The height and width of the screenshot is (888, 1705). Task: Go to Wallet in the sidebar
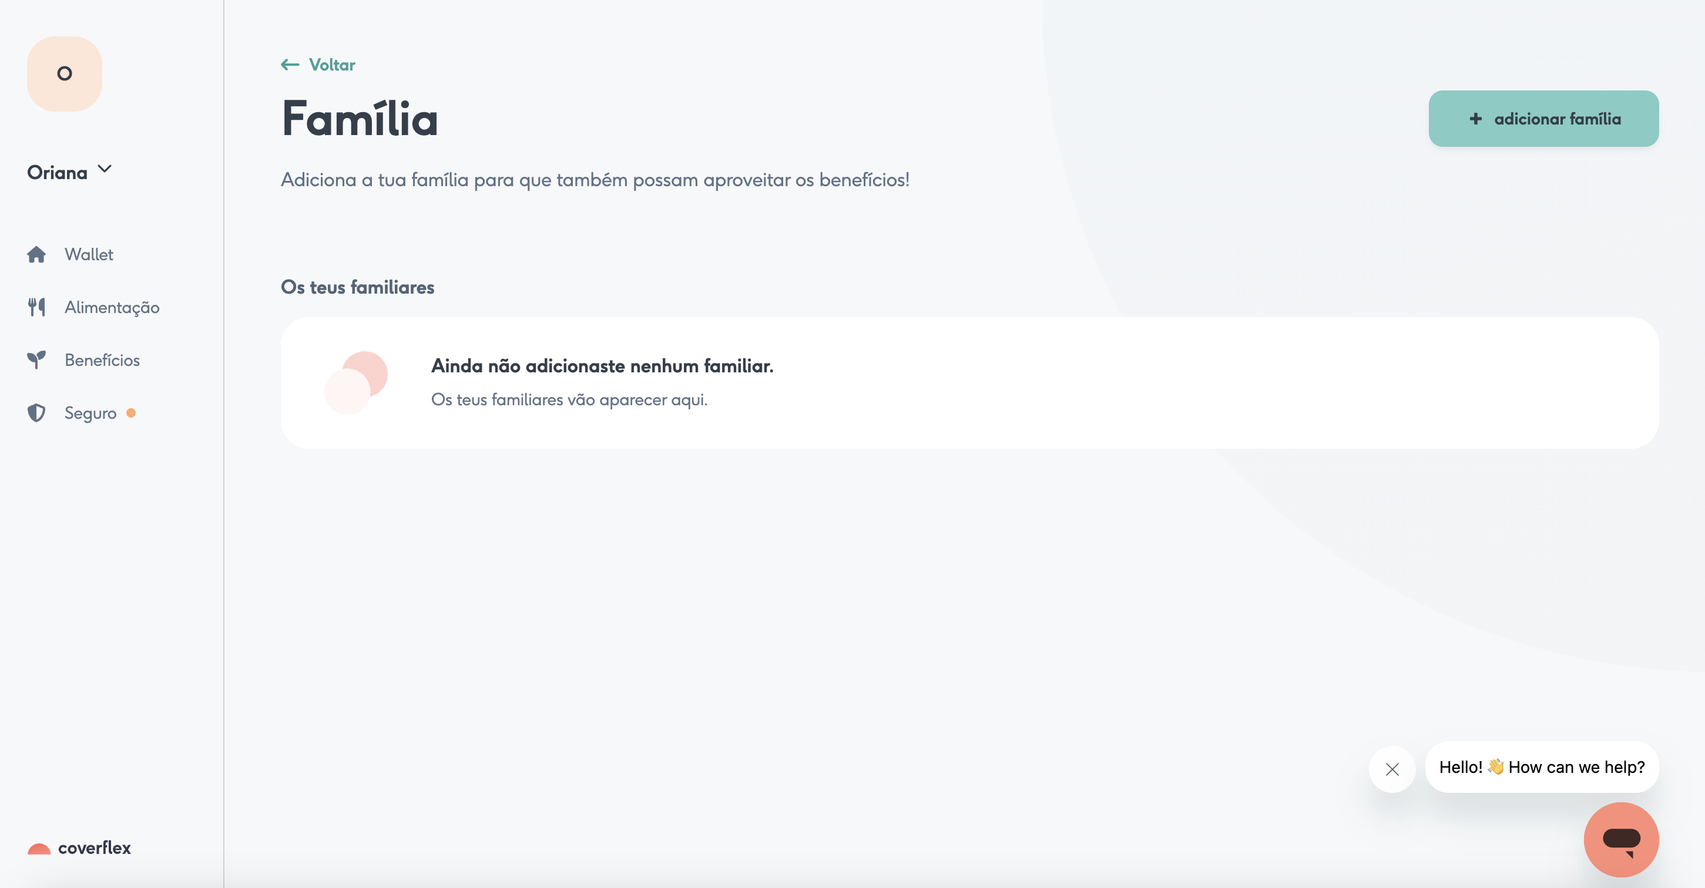tap(89, 255)
